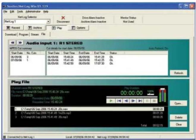Open the Net-Log Selector dropdown
196x140 pixels.
48,21
